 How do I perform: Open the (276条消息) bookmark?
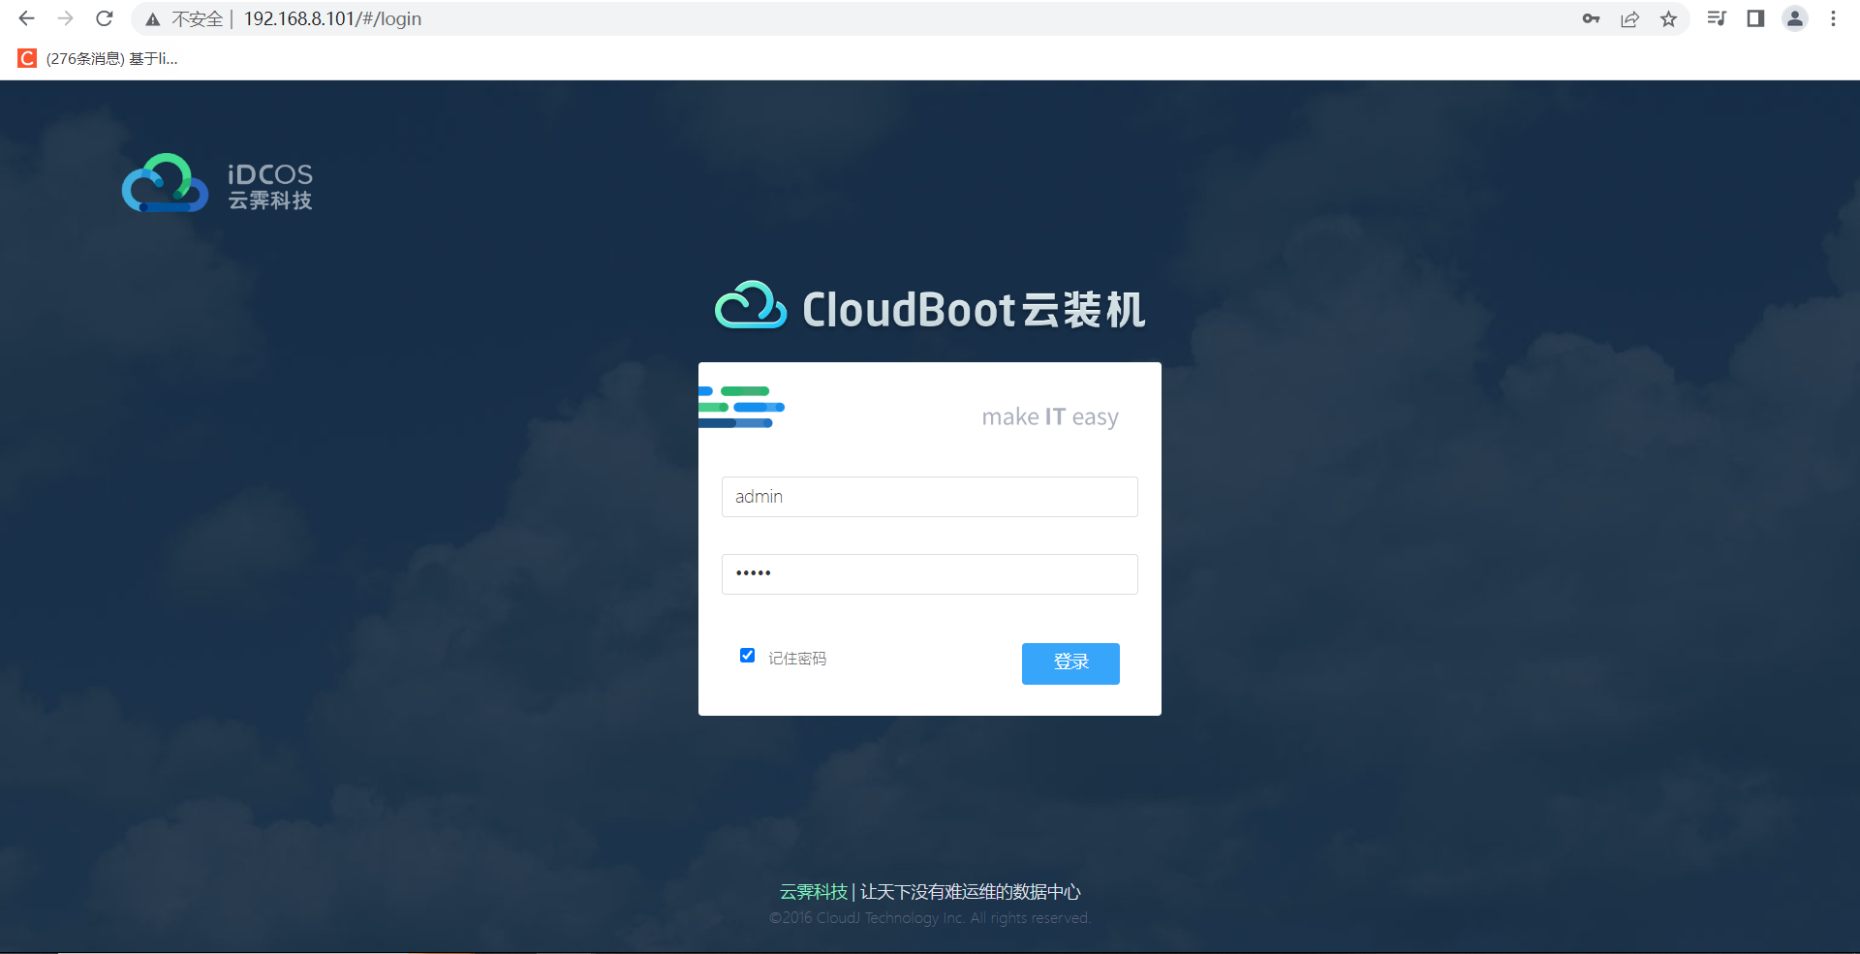click(98, 58)
